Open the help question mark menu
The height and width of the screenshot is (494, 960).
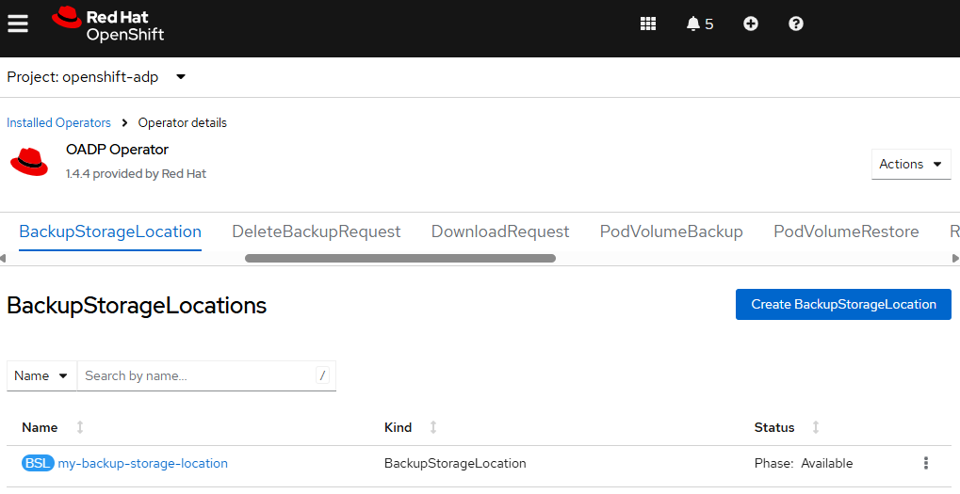(x=796, y=24)
